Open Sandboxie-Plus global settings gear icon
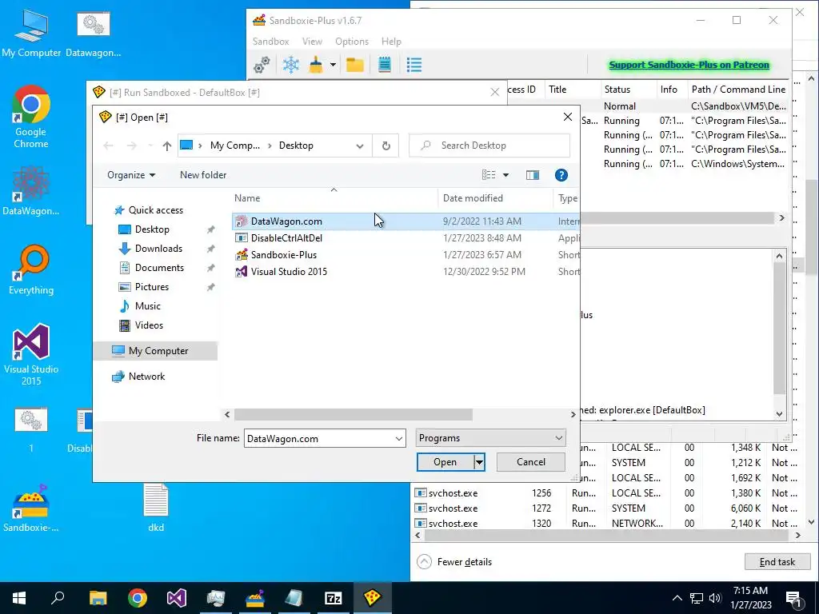819x614 pixels. (262, 66)
